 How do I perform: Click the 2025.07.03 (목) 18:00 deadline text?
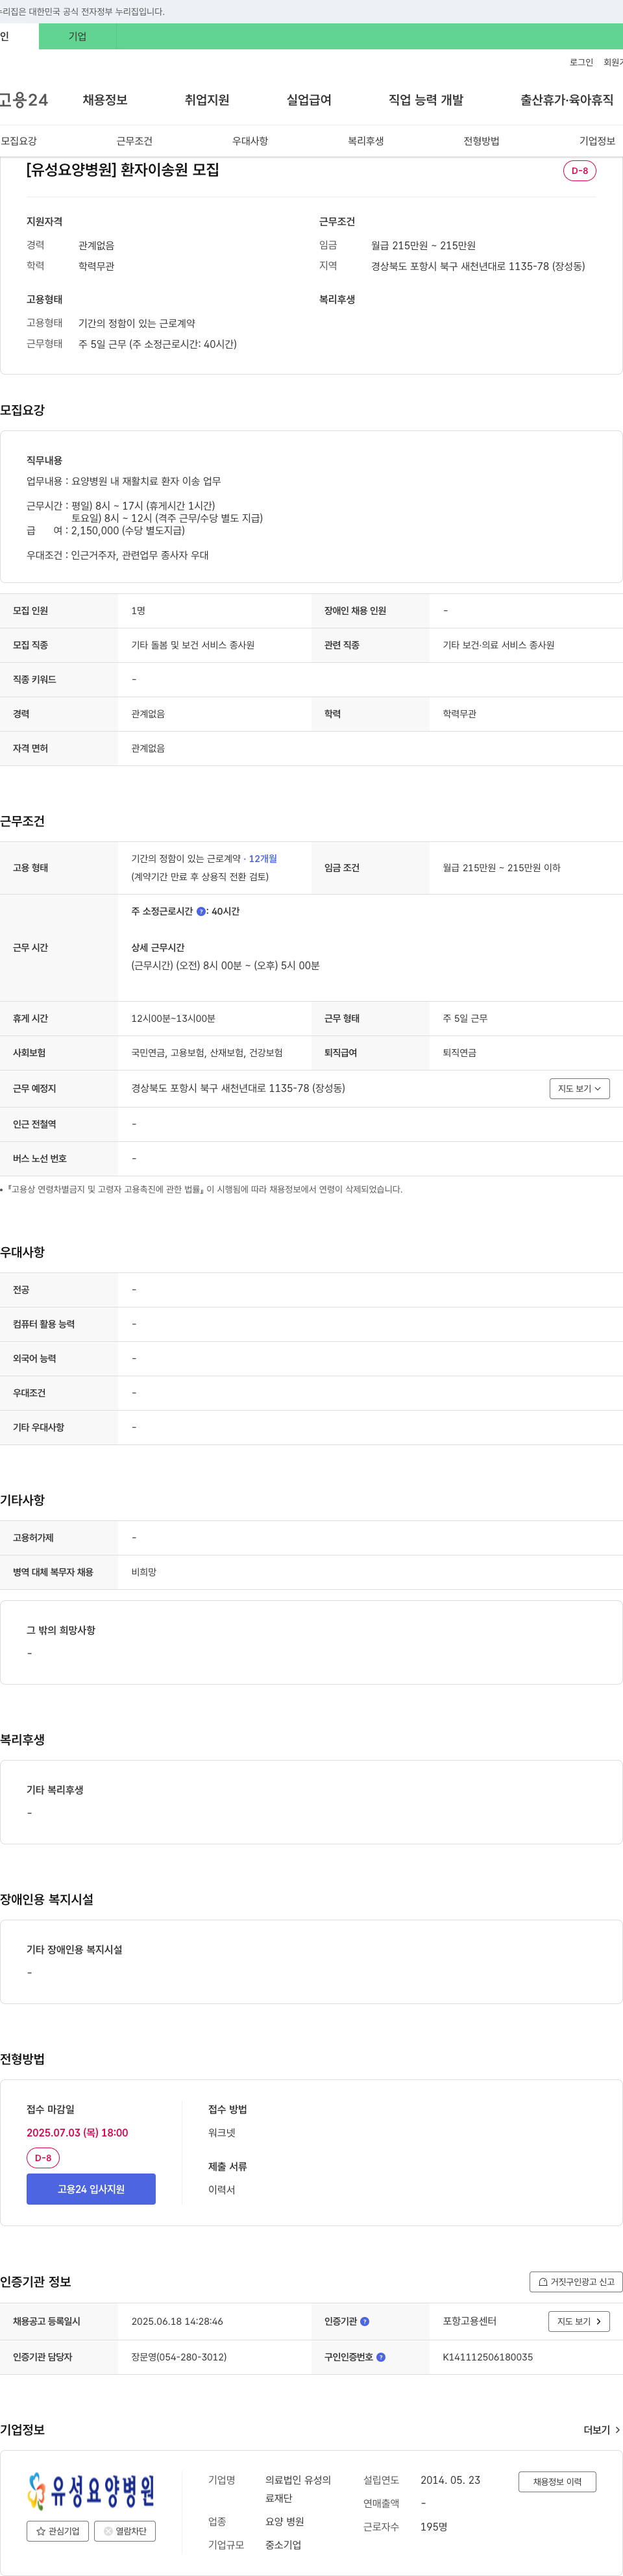pos(77,2132)
